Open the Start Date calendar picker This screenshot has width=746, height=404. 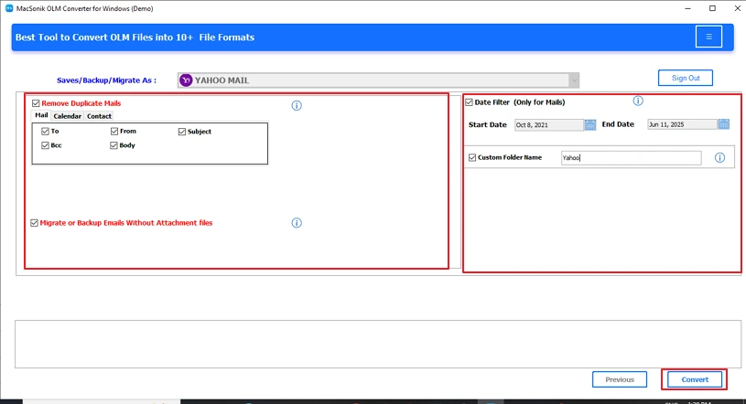tap(590, 124)
